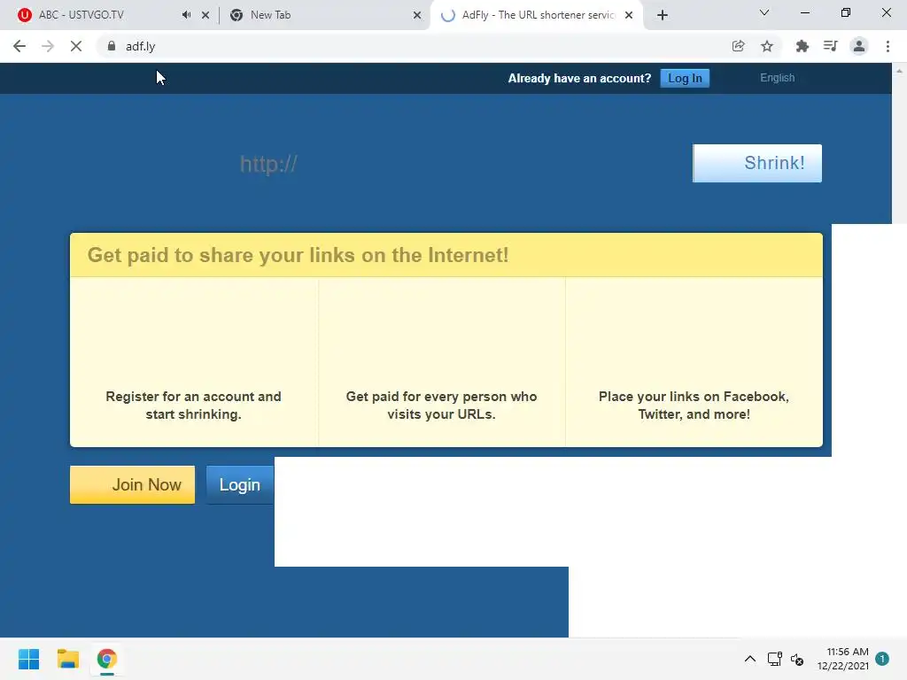Bookmark this page with the star
Screen dimensions: 907x680
(767, 46)
